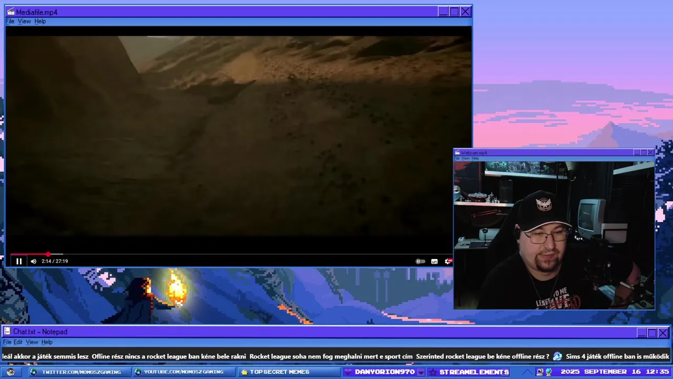Expand hidden tray icons chevron
This screenshot has width=673, height=379.
coord(527,372)
